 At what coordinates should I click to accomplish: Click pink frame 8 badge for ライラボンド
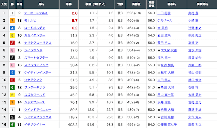[12, 50]
